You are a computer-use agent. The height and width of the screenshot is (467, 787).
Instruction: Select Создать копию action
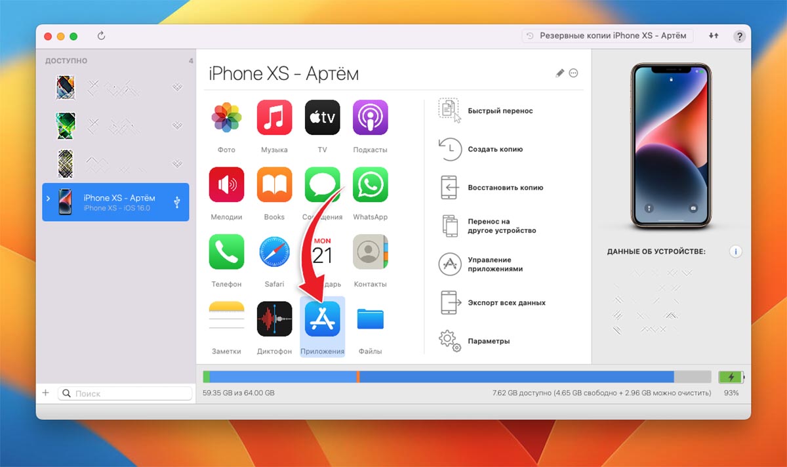pyautogui.click(x=481, y=149)
